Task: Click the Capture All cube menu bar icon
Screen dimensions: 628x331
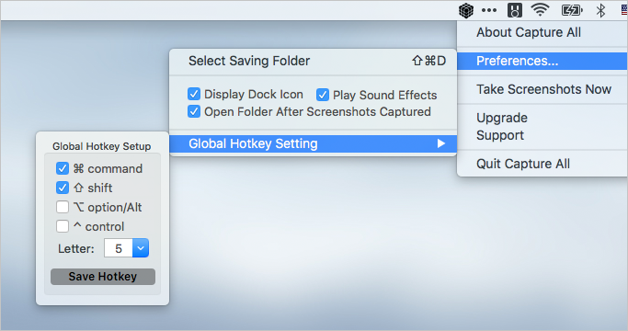Action: click(x=466, y=10)
